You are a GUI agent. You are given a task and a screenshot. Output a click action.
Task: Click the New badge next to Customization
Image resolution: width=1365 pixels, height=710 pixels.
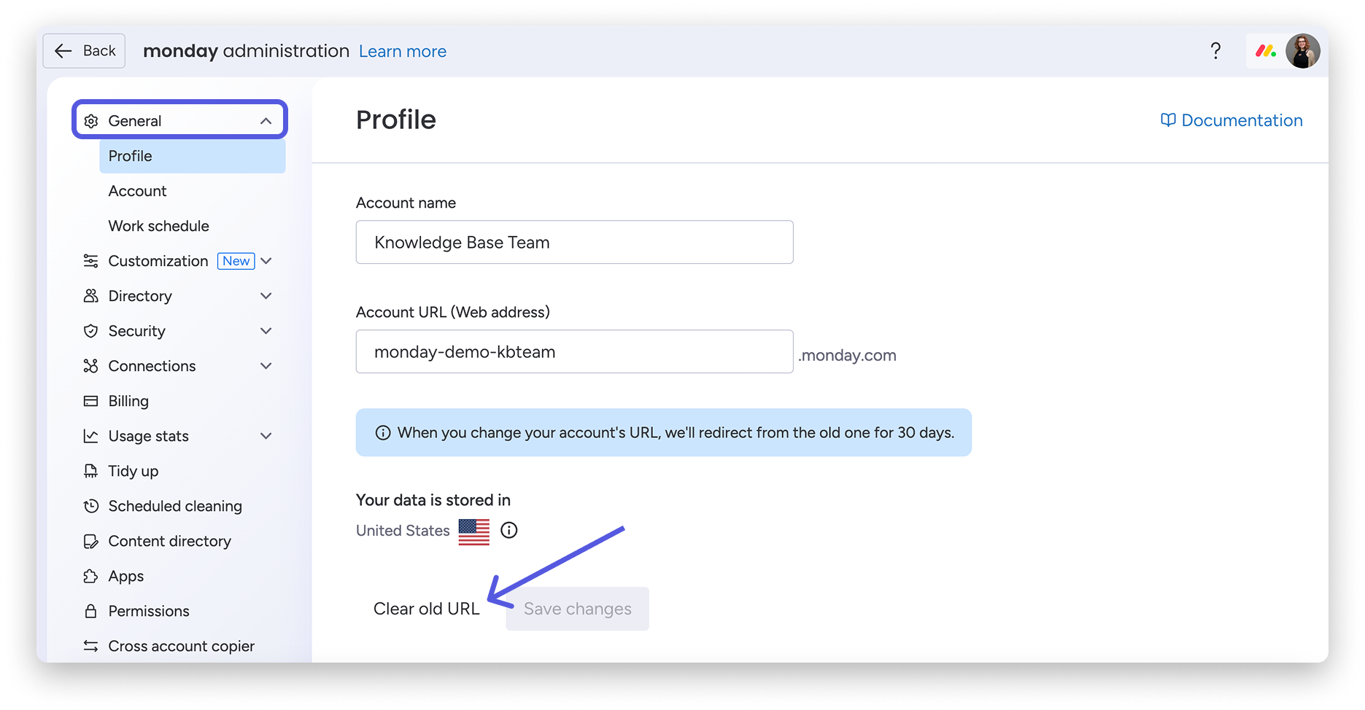(236, 261)
